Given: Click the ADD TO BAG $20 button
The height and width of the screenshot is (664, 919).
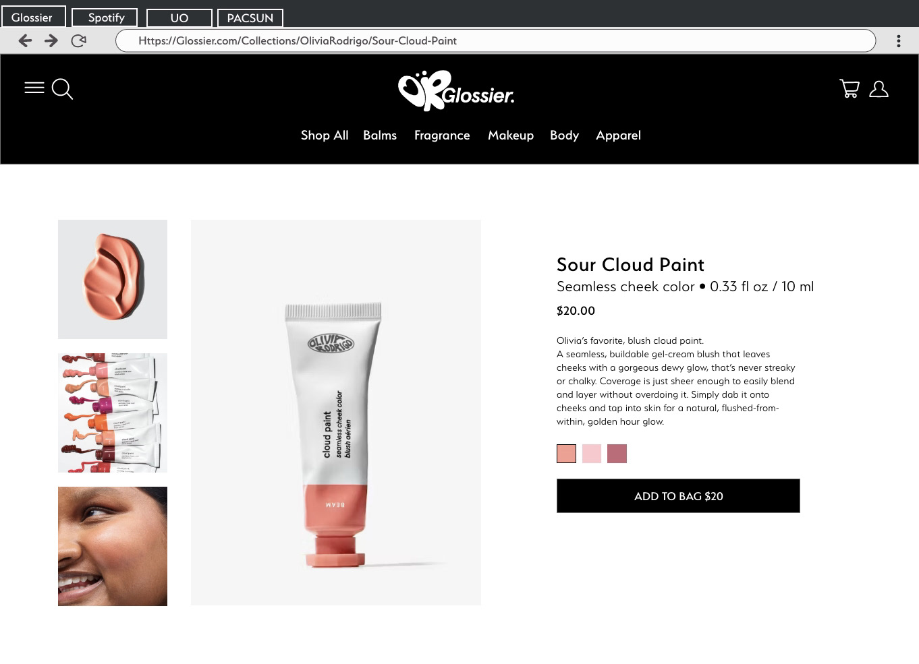Looking at the screenshot, I should coord(678,496).
